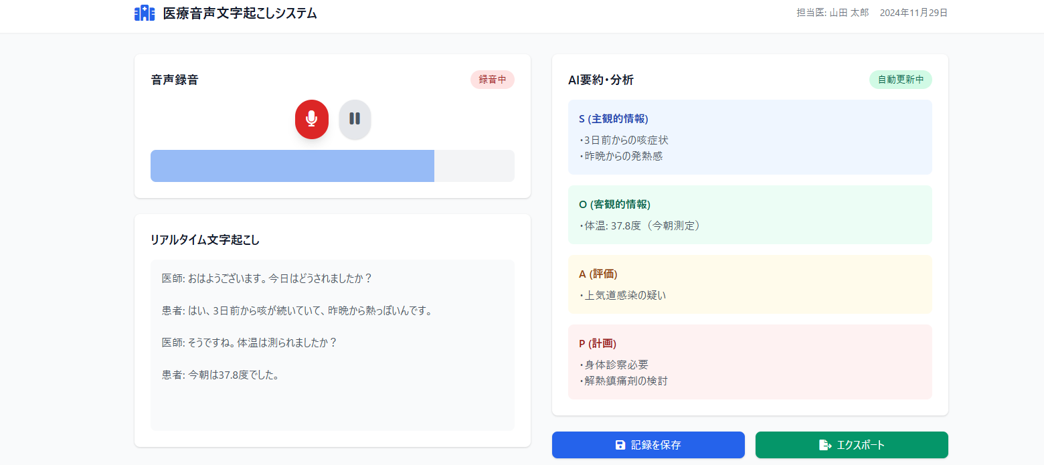Viewport: 1044px width, 465px height.
Task: Click the audio level progress bar
Action: point(333,165)
